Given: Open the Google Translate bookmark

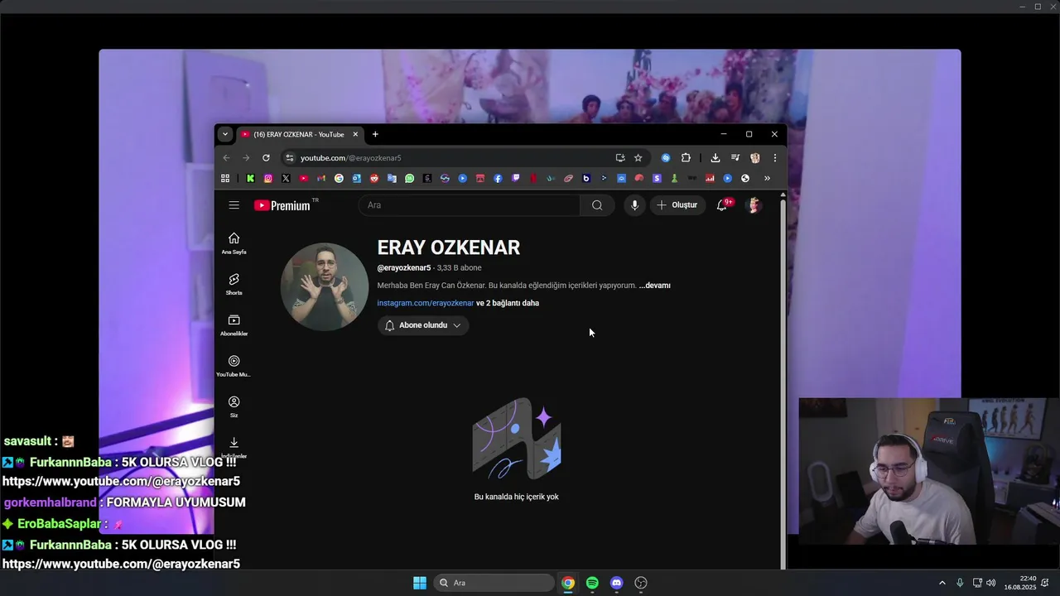Looking at the screenshot, I should pos(392,178).
